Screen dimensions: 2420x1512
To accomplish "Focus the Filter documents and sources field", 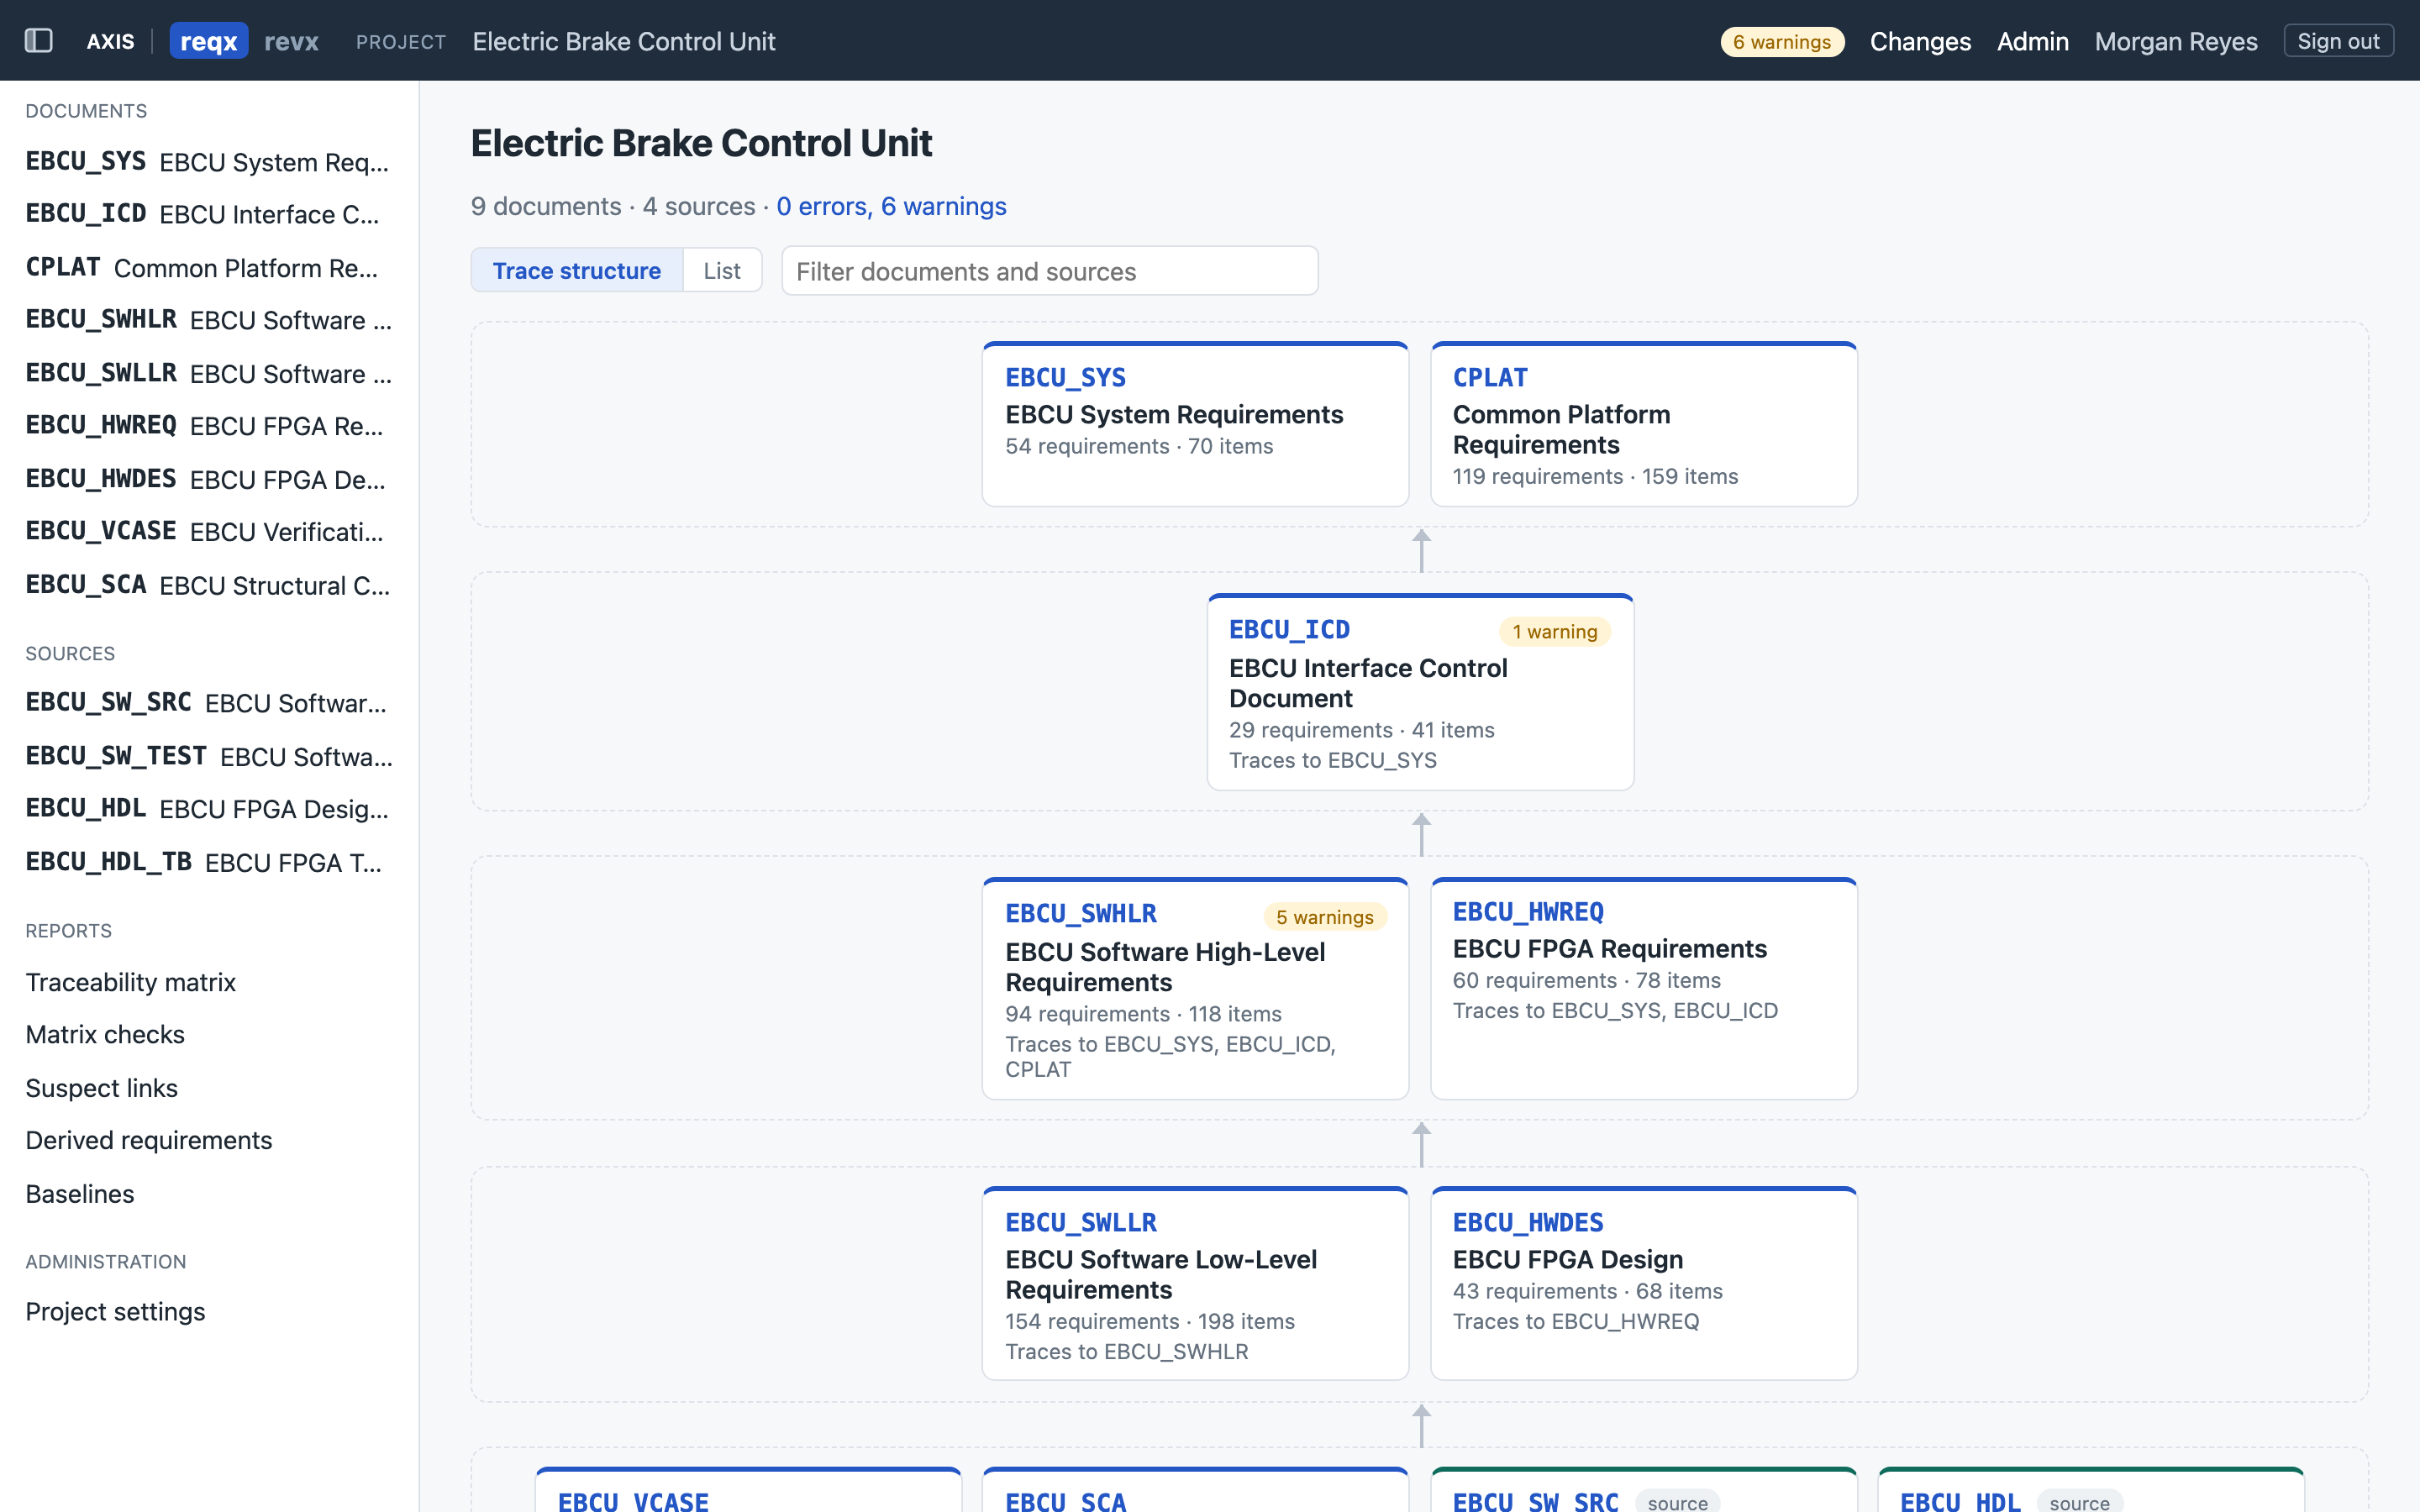I will pyautogui.click(x=1049, y=271).
